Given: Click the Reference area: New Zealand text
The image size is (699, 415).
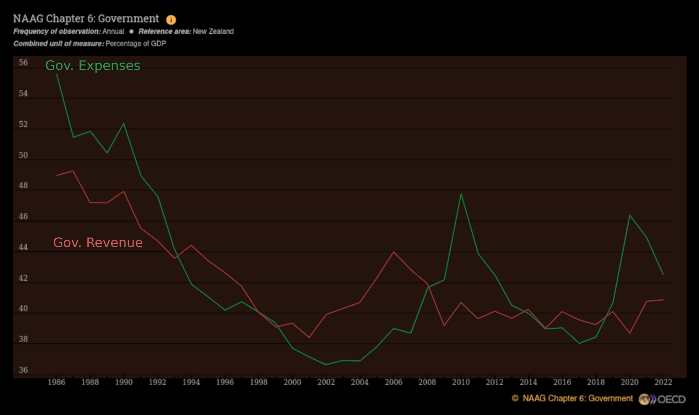Looking at the screenshot, I should pyautogui.click(x=186, y=32).
